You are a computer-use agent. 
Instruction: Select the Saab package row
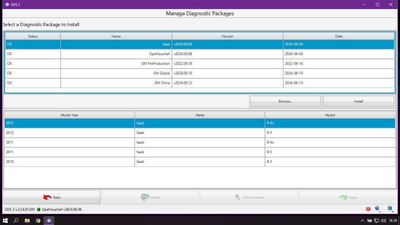click(200, 44)
